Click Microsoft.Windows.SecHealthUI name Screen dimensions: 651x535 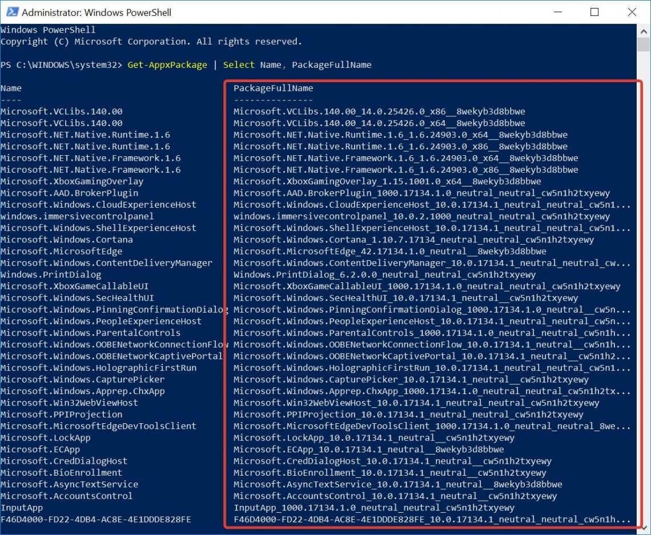click(77, 297)
